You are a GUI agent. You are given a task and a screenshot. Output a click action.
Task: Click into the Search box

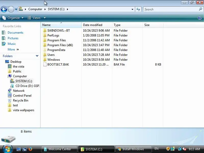170,9
